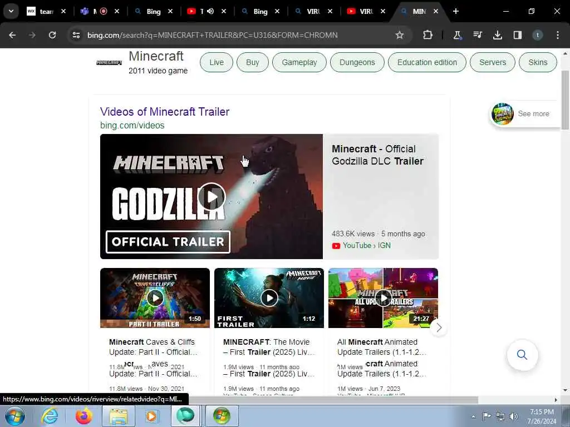Click the Minecraft logo image
This screenshot has height=427, width=570.
point(109,63)
